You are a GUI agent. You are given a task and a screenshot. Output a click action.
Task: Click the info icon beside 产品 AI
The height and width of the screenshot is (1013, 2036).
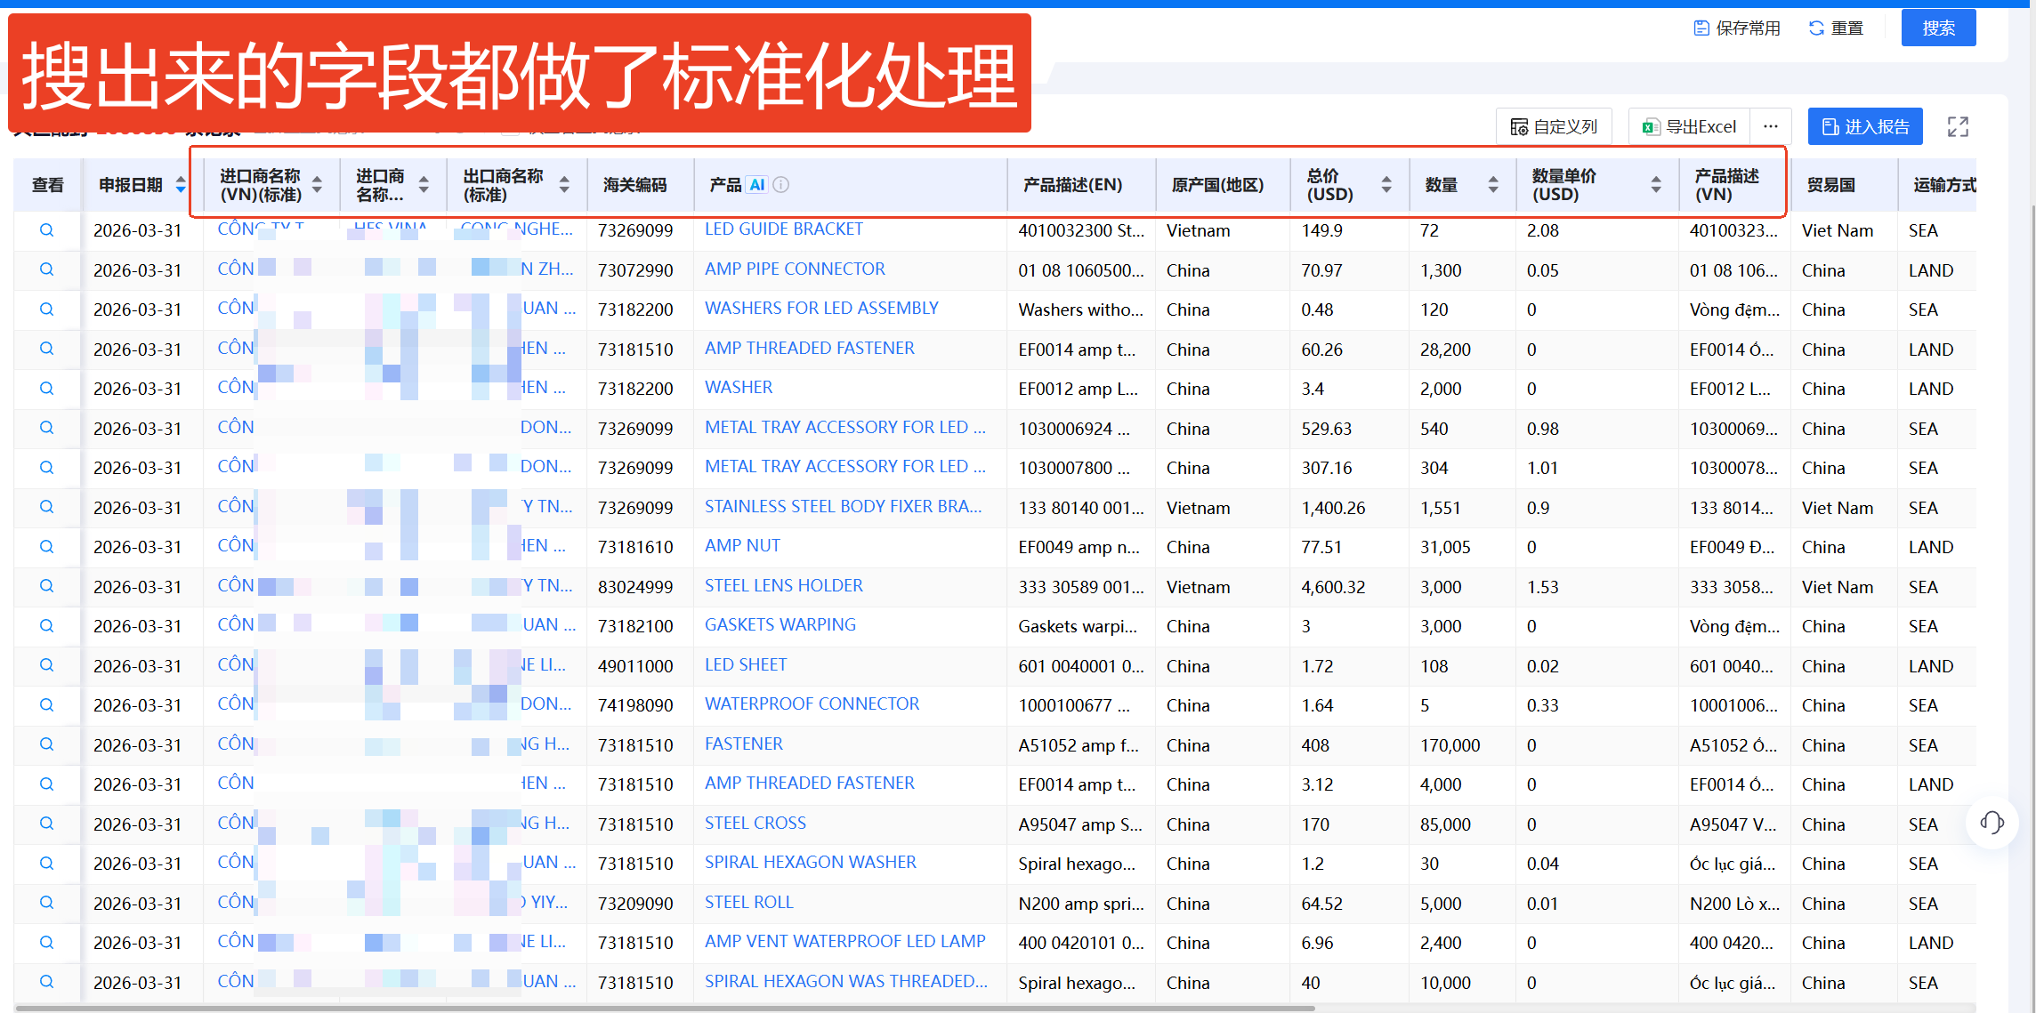pos(781,185)
